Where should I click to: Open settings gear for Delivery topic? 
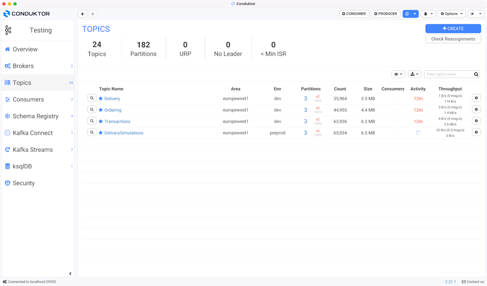[x=476, y=98]
